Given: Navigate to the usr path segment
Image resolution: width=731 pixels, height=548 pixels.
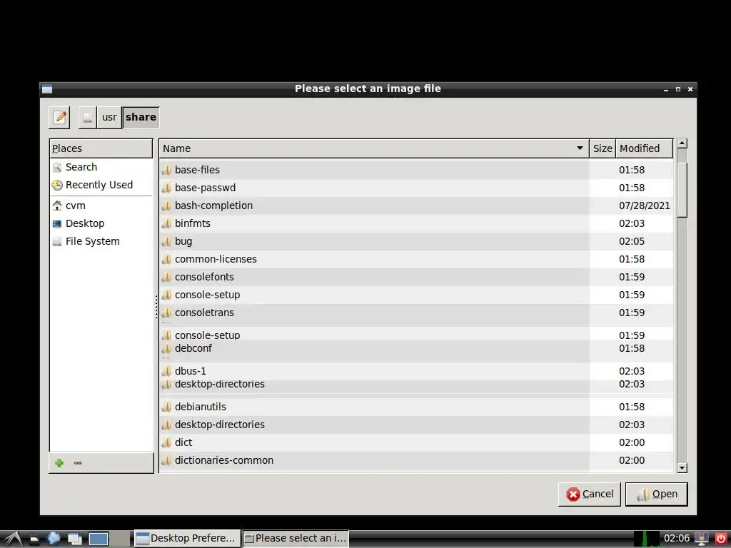Looking at the screenshot, I should (109, 118).
